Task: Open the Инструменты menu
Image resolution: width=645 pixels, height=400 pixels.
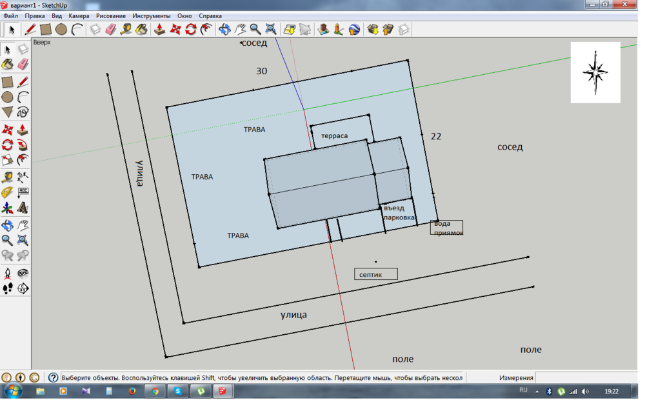Action: coord(152,15)
